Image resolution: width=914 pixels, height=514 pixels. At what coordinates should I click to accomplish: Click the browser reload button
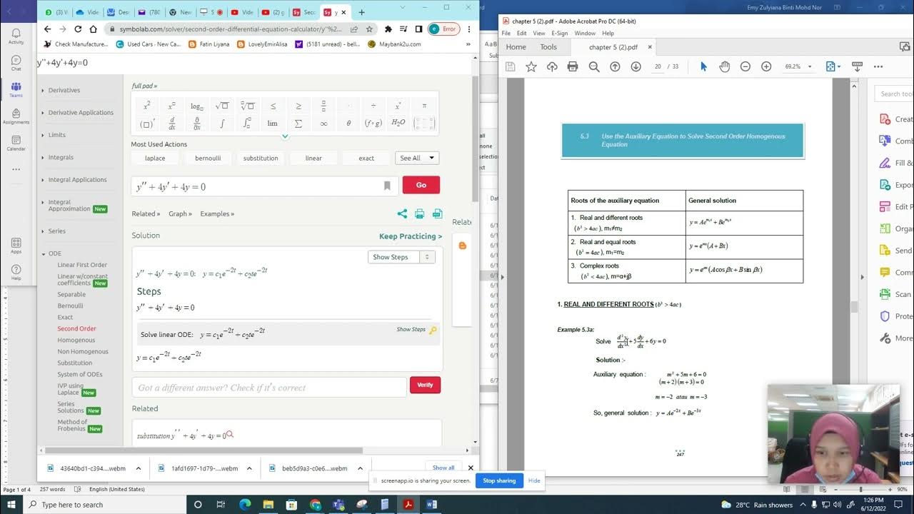pyautogui.click(x=78, y=29)
